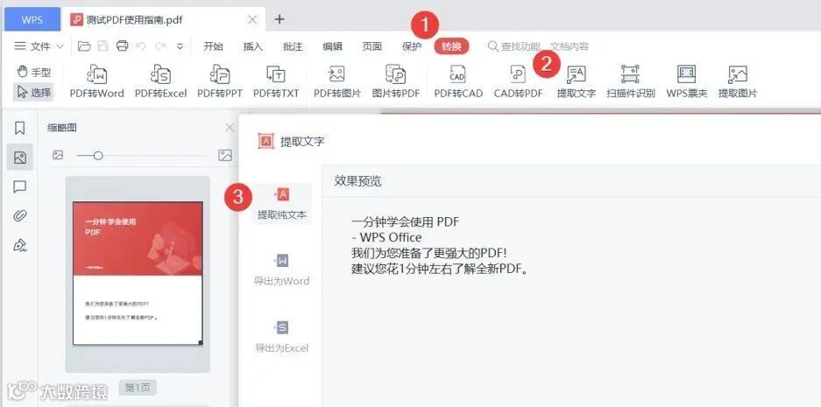Click the 第1页 page label
821x407 pixels.
pos(138,388)
